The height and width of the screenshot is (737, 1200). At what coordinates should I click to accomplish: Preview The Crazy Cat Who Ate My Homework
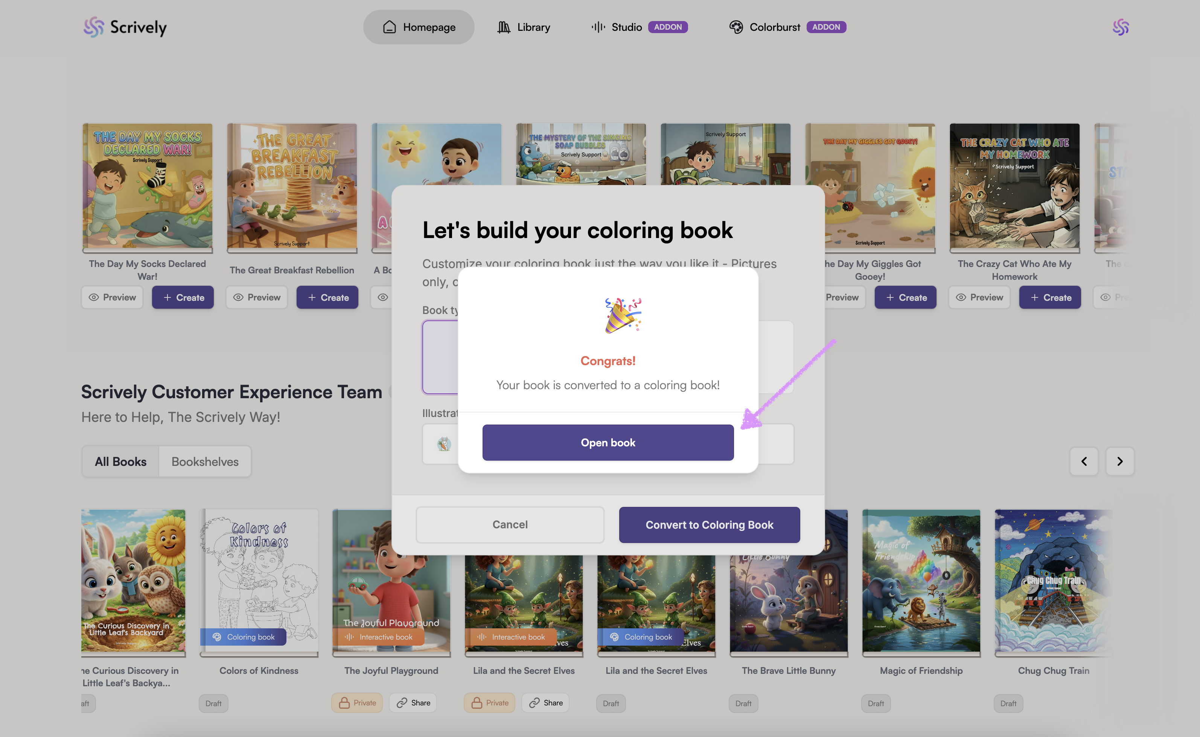point(979,297)
